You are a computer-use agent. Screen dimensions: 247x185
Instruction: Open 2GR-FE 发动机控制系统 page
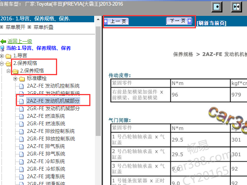(53, 93)
